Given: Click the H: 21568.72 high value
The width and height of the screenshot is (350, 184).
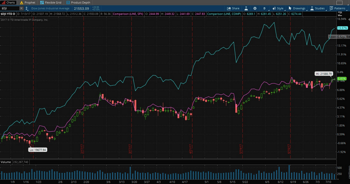Looking at the screenshot, I should 58,14.
